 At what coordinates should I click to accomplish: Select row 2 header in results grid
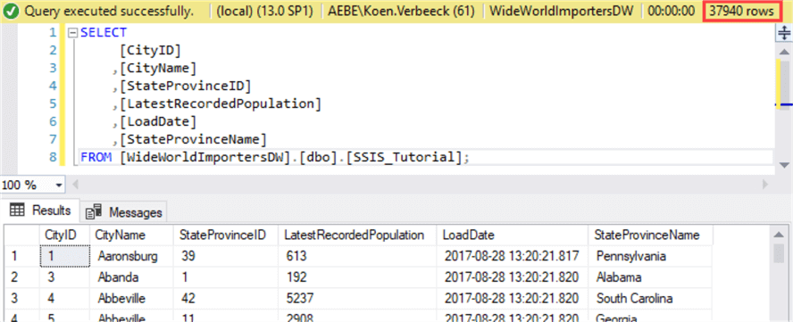tap(22, 277)
